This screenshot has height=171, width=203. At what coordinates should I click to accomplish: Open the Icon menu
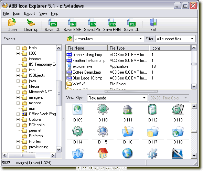[17, 13]
